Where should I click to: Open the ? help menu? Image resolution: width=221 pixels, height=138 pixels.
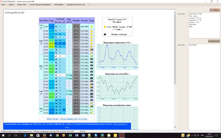(89, 4)
